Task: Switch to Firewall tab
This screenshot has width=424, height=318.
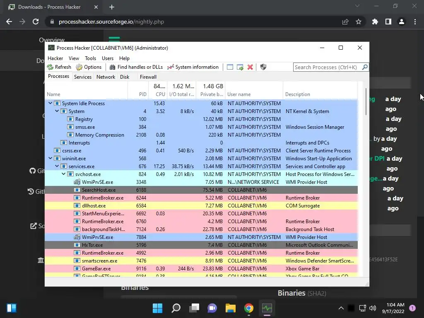Action: pyautogui.click(x=148, y=77)
